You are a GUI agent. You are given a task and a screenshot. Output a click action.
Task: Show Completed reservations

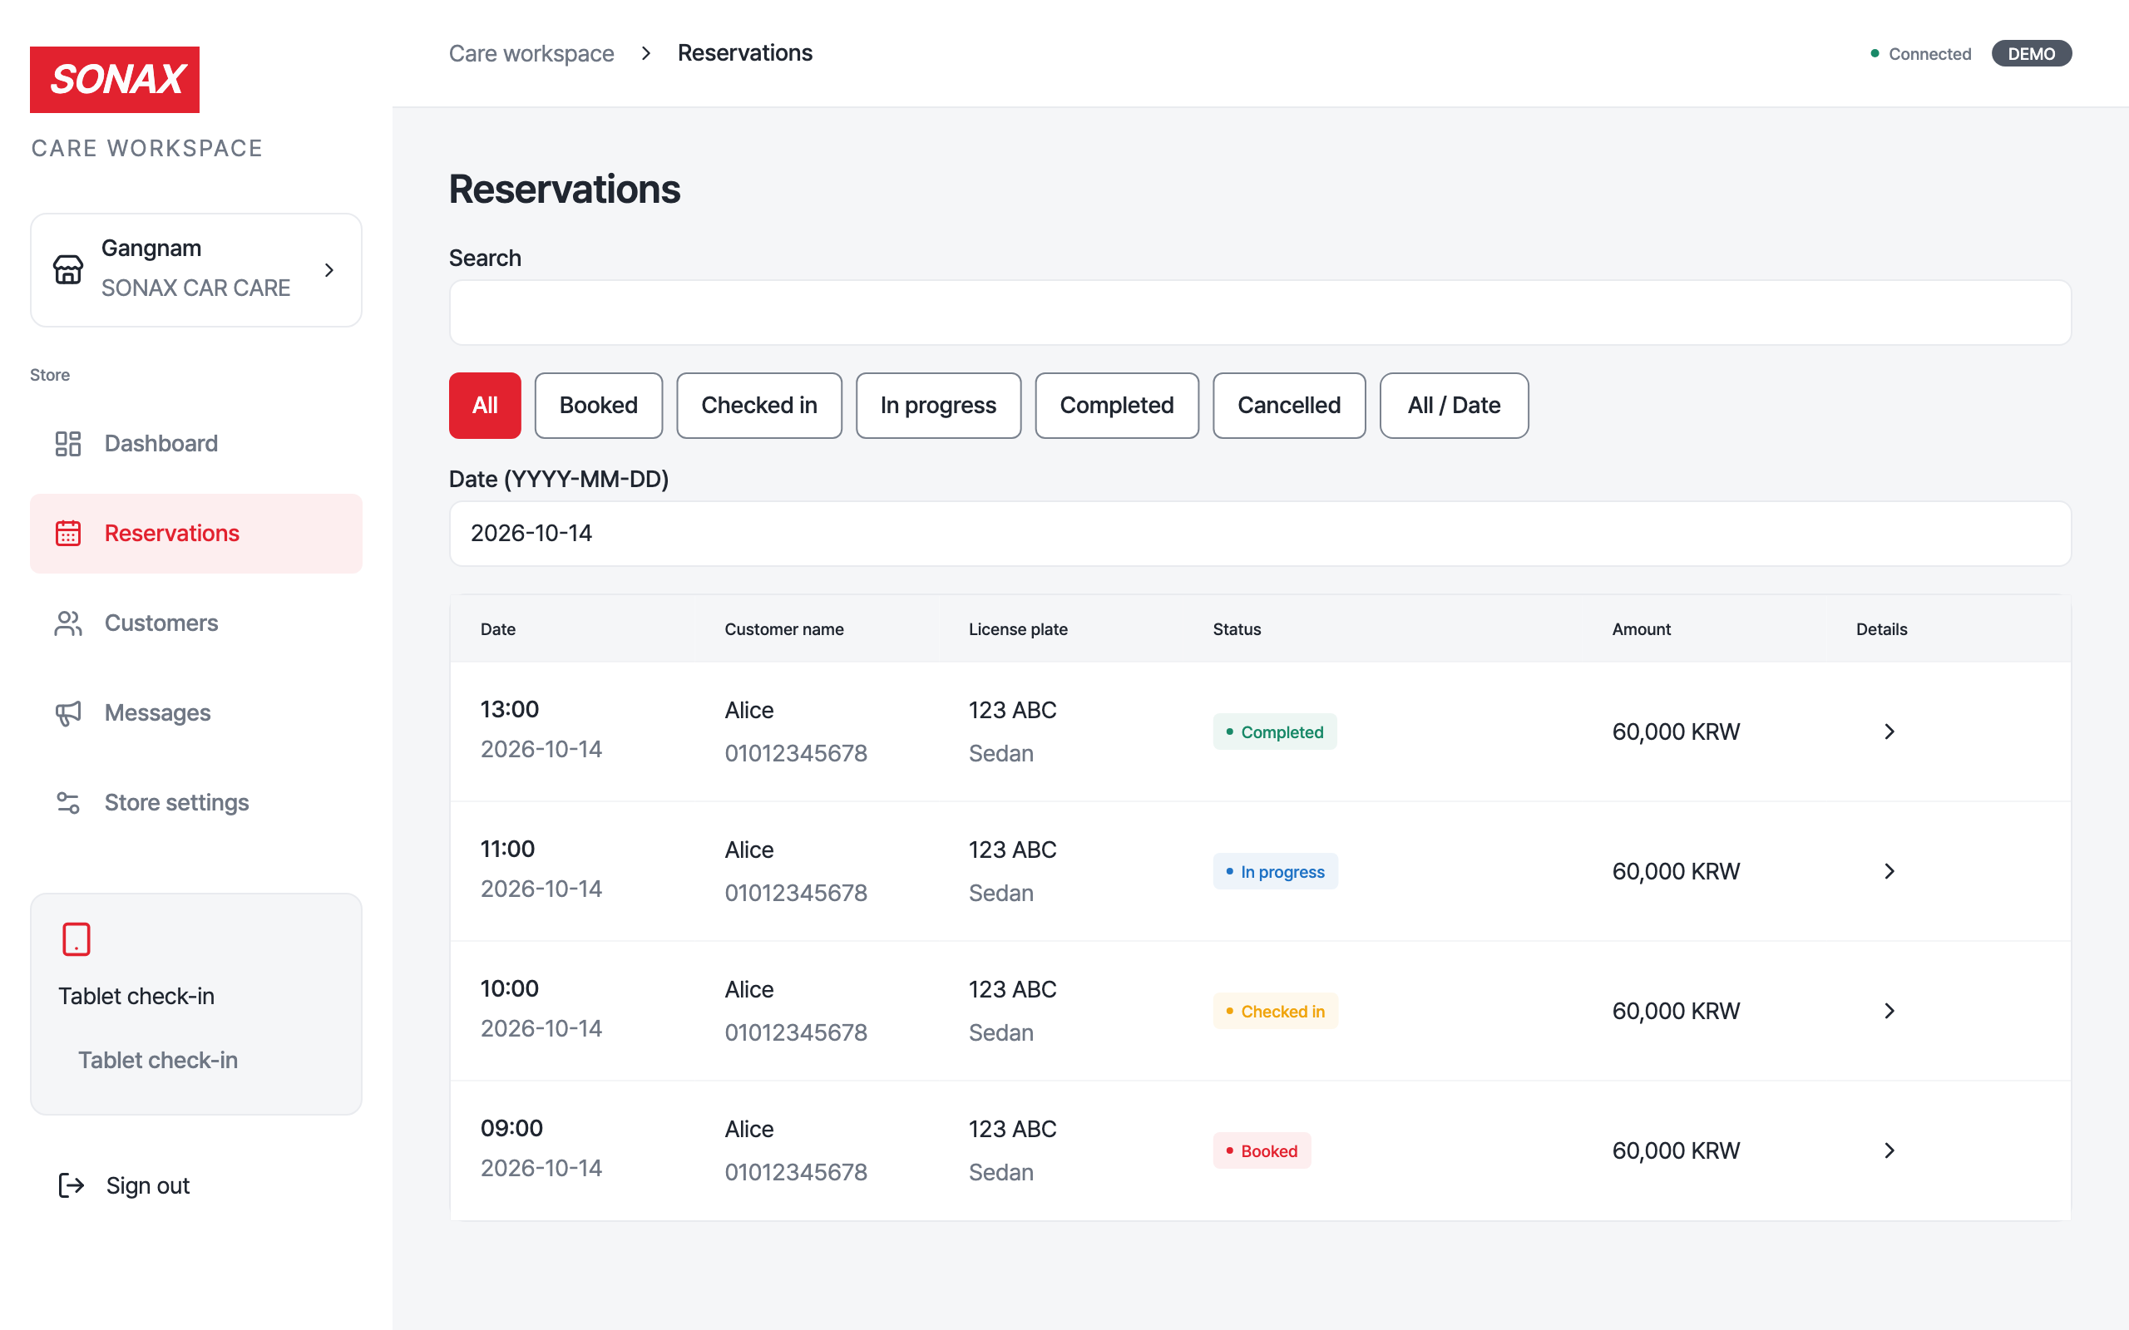[1116, 406]
